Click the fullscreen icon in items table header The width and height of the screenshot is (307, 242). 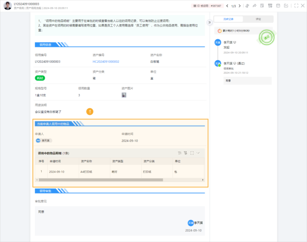[x=192, y=153]
